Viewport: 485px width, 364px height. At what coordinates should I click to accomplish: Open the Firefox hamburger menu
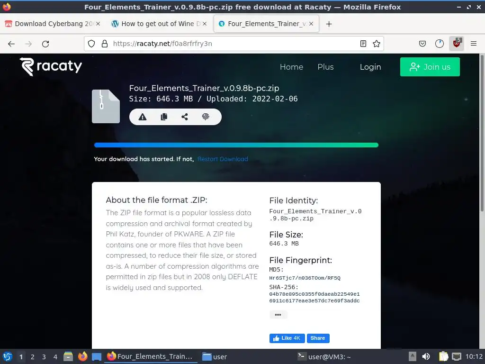coord(474,44)
